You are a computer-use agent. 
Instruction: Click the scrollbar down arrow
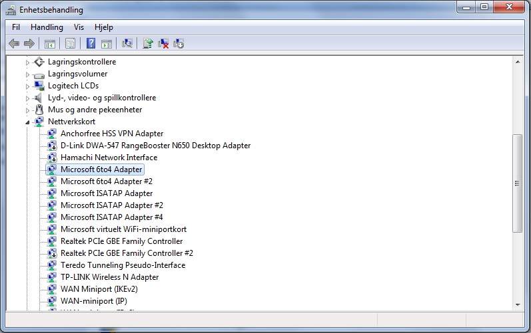click(x=518, y=304)
